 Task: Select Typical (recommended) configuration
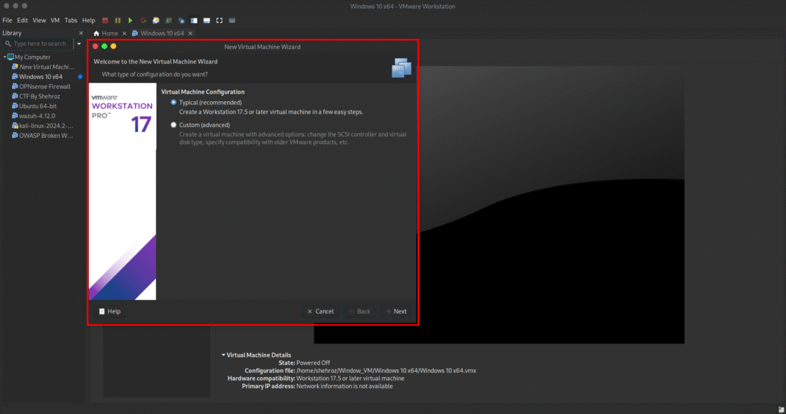coord(173,103)
